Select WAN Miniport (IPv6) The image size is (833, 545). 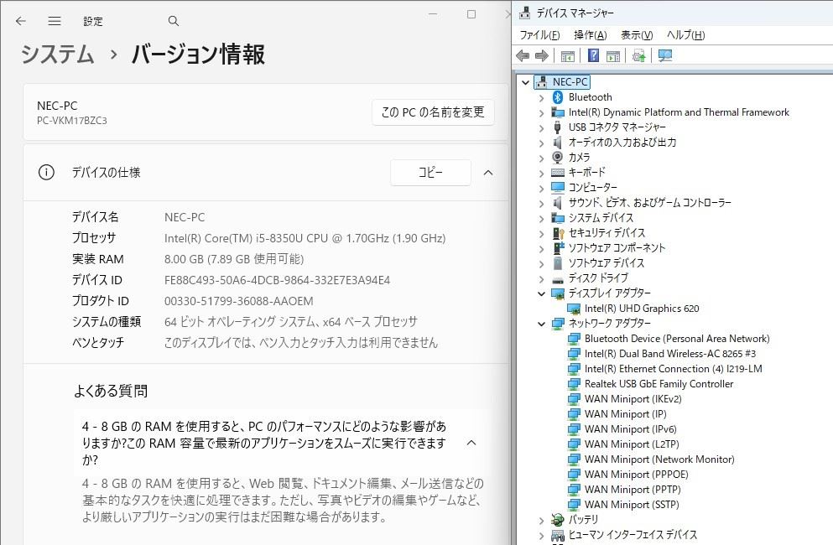[631, 429]
